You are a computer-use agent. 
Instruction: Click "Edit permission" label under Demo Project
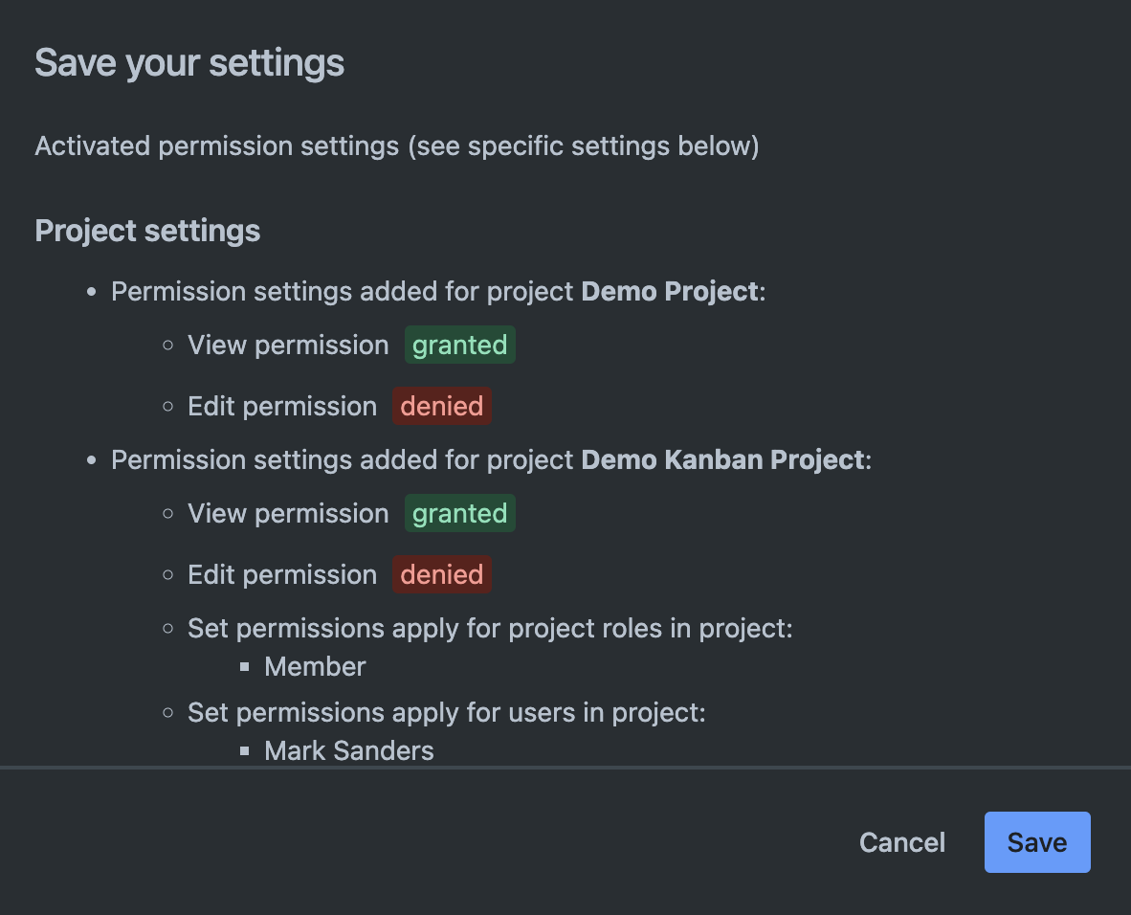[x=282, y=406]
